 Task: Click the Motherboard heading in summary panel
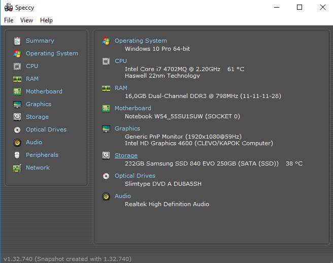point(132,108)
